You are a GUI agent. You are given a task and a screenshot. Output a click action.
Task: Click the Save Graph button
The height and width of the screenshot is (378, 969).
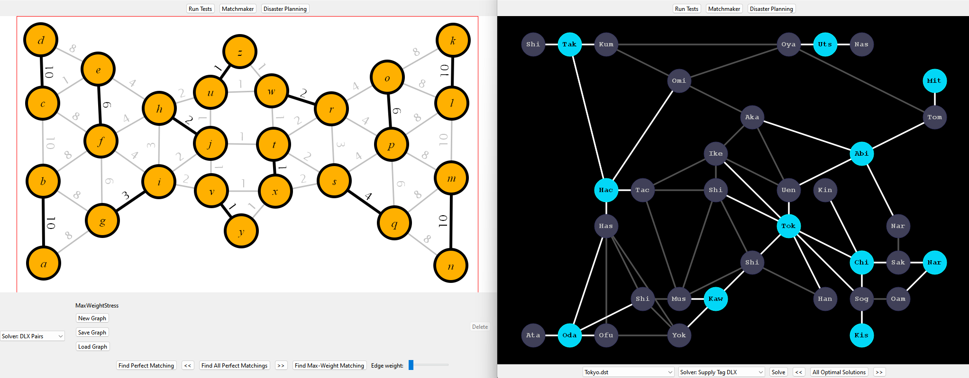[92, 333]
